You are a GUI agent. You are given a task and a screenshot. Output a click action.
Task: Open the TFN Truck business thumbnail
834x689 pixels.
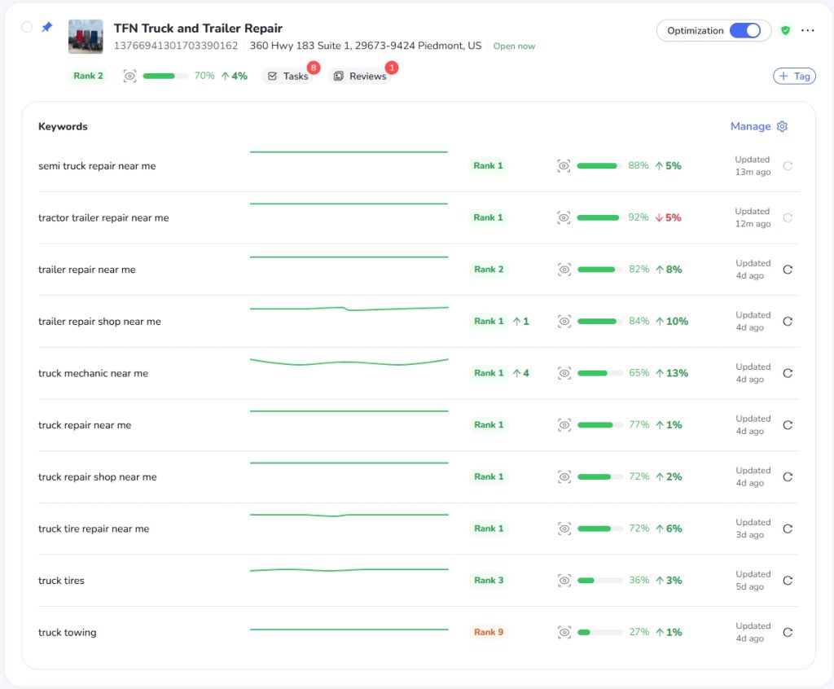point(86,36)
